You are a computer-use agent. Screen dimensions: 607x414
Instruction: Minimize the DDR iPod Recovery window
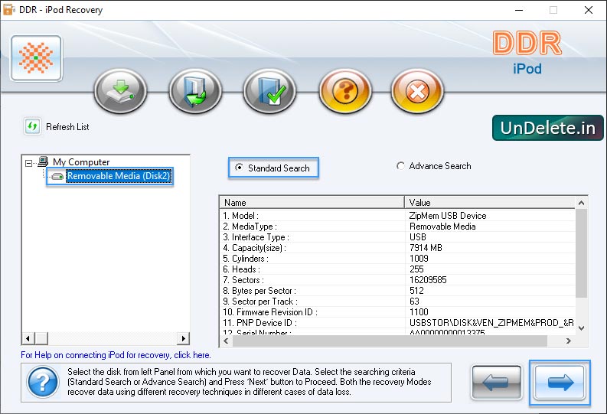(x=519, y=10)
